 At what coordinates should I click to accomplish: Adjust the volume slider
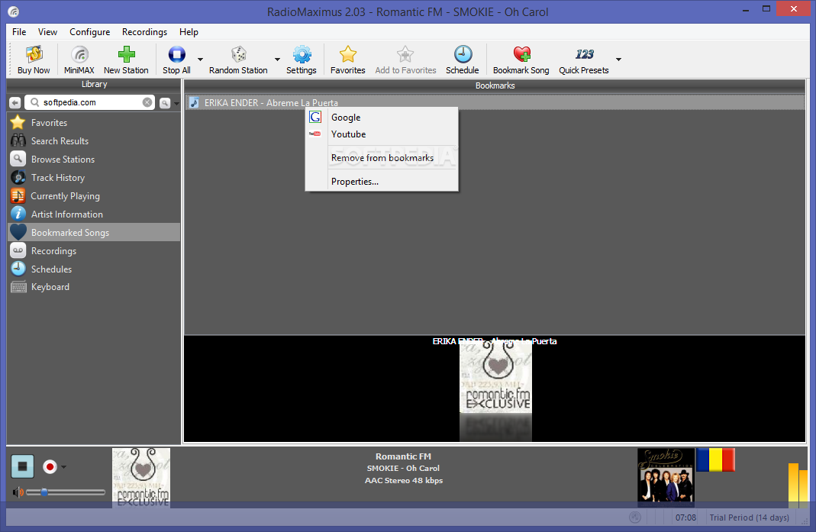click(66, 492)
